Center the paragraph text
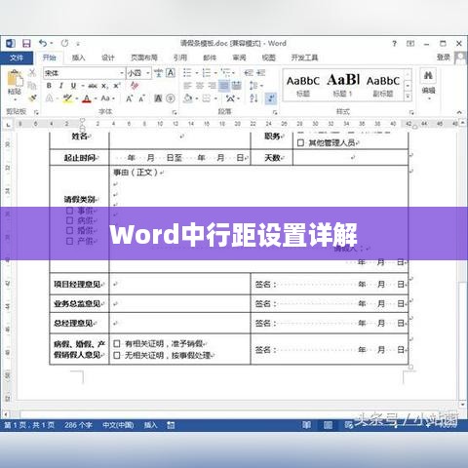The image size is (468, 468). 200,86
